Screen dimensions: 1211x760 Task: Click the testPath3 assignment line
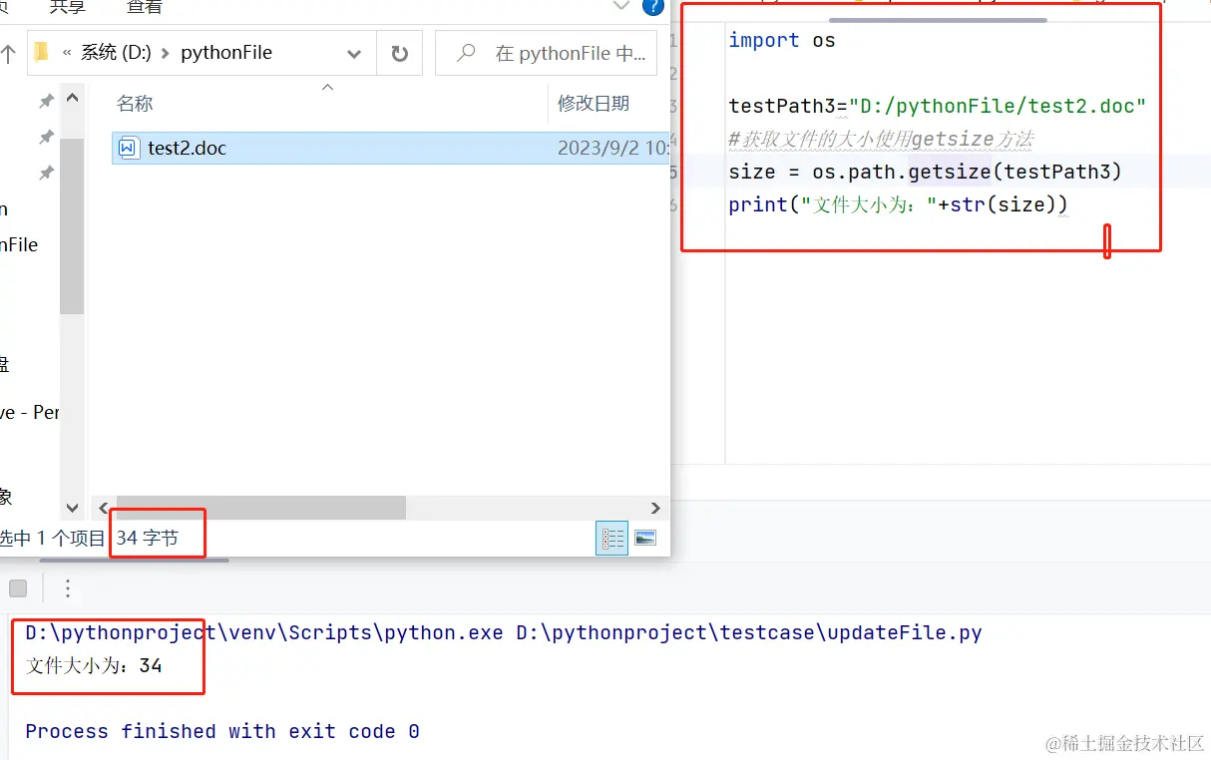(938, 107)
